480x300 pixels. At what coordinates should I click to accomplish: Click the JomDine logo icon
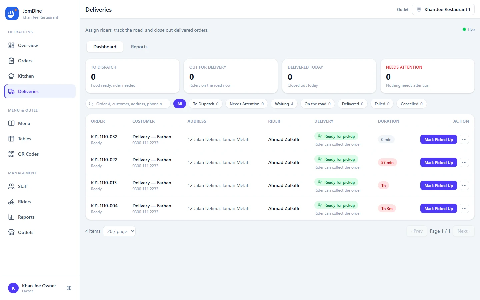point(12,13)
